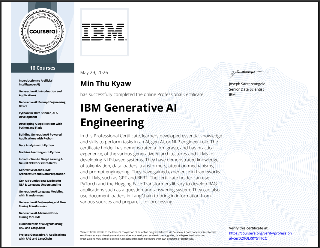Click the certificate description paragraph
320x248 pixels.
[x=151, y=169]
